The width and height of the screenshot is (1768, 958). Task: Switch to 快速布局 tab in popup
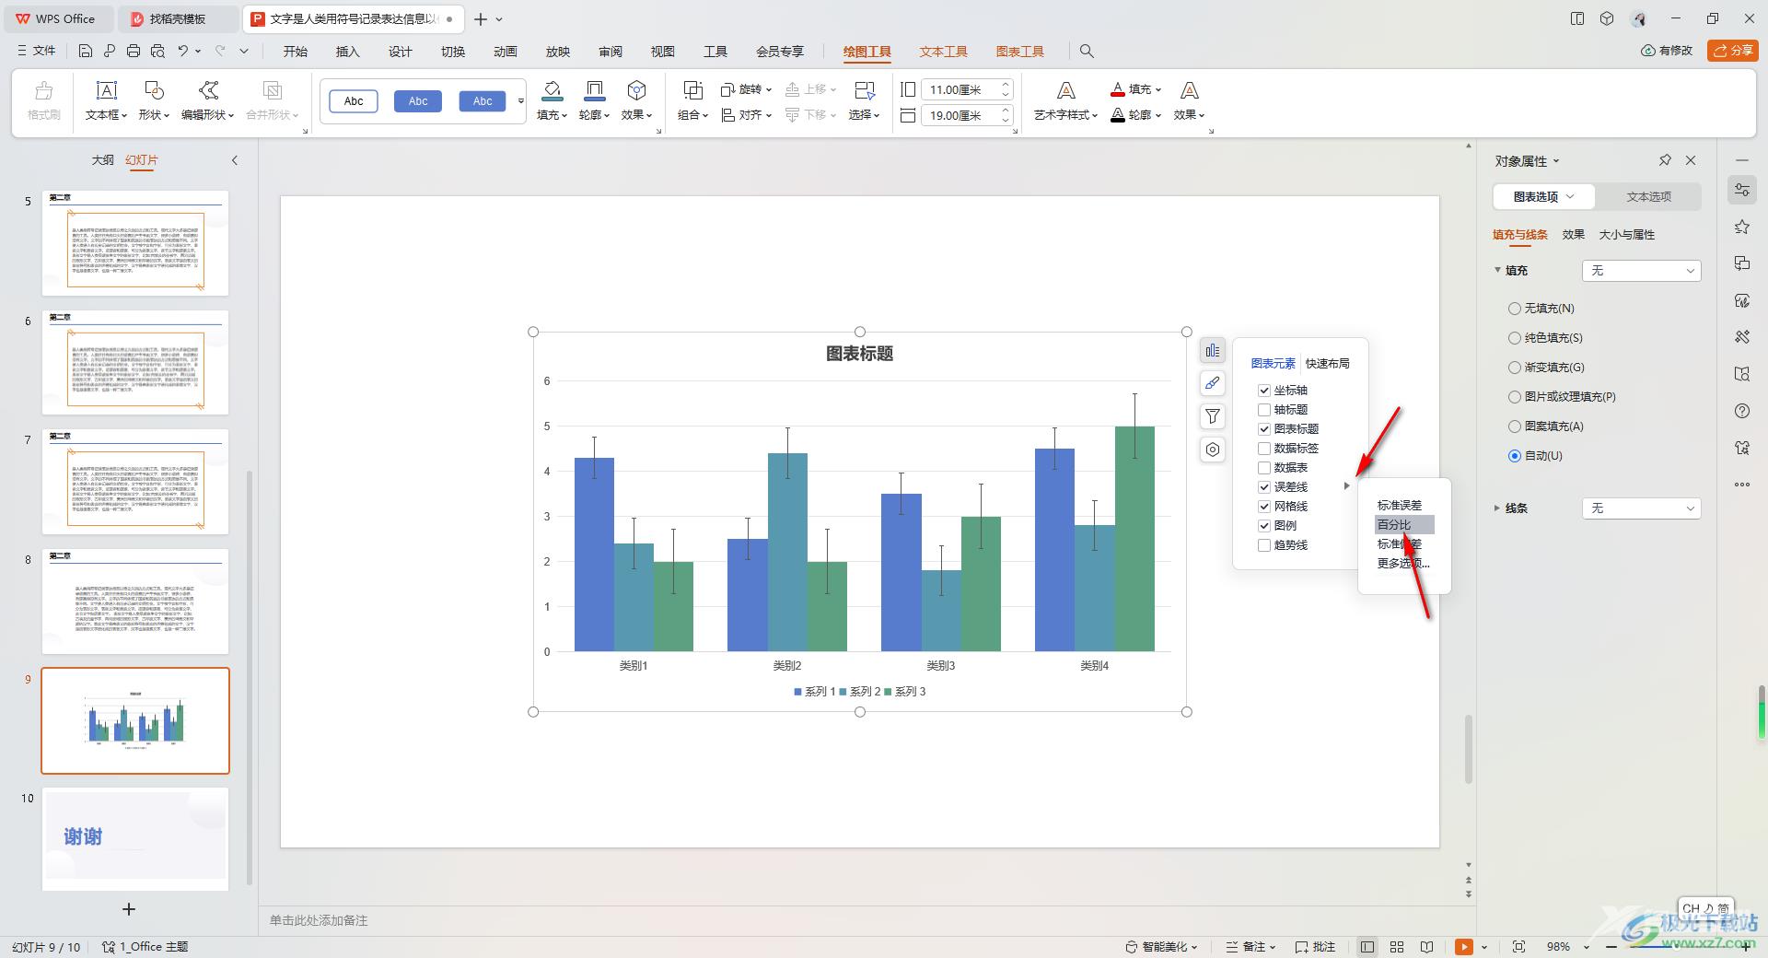(x=1328, y=364)
